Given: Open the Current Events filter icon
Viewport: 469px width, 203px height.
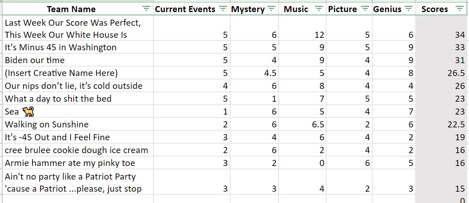Looking at the screenshot, I should [223, 9].
